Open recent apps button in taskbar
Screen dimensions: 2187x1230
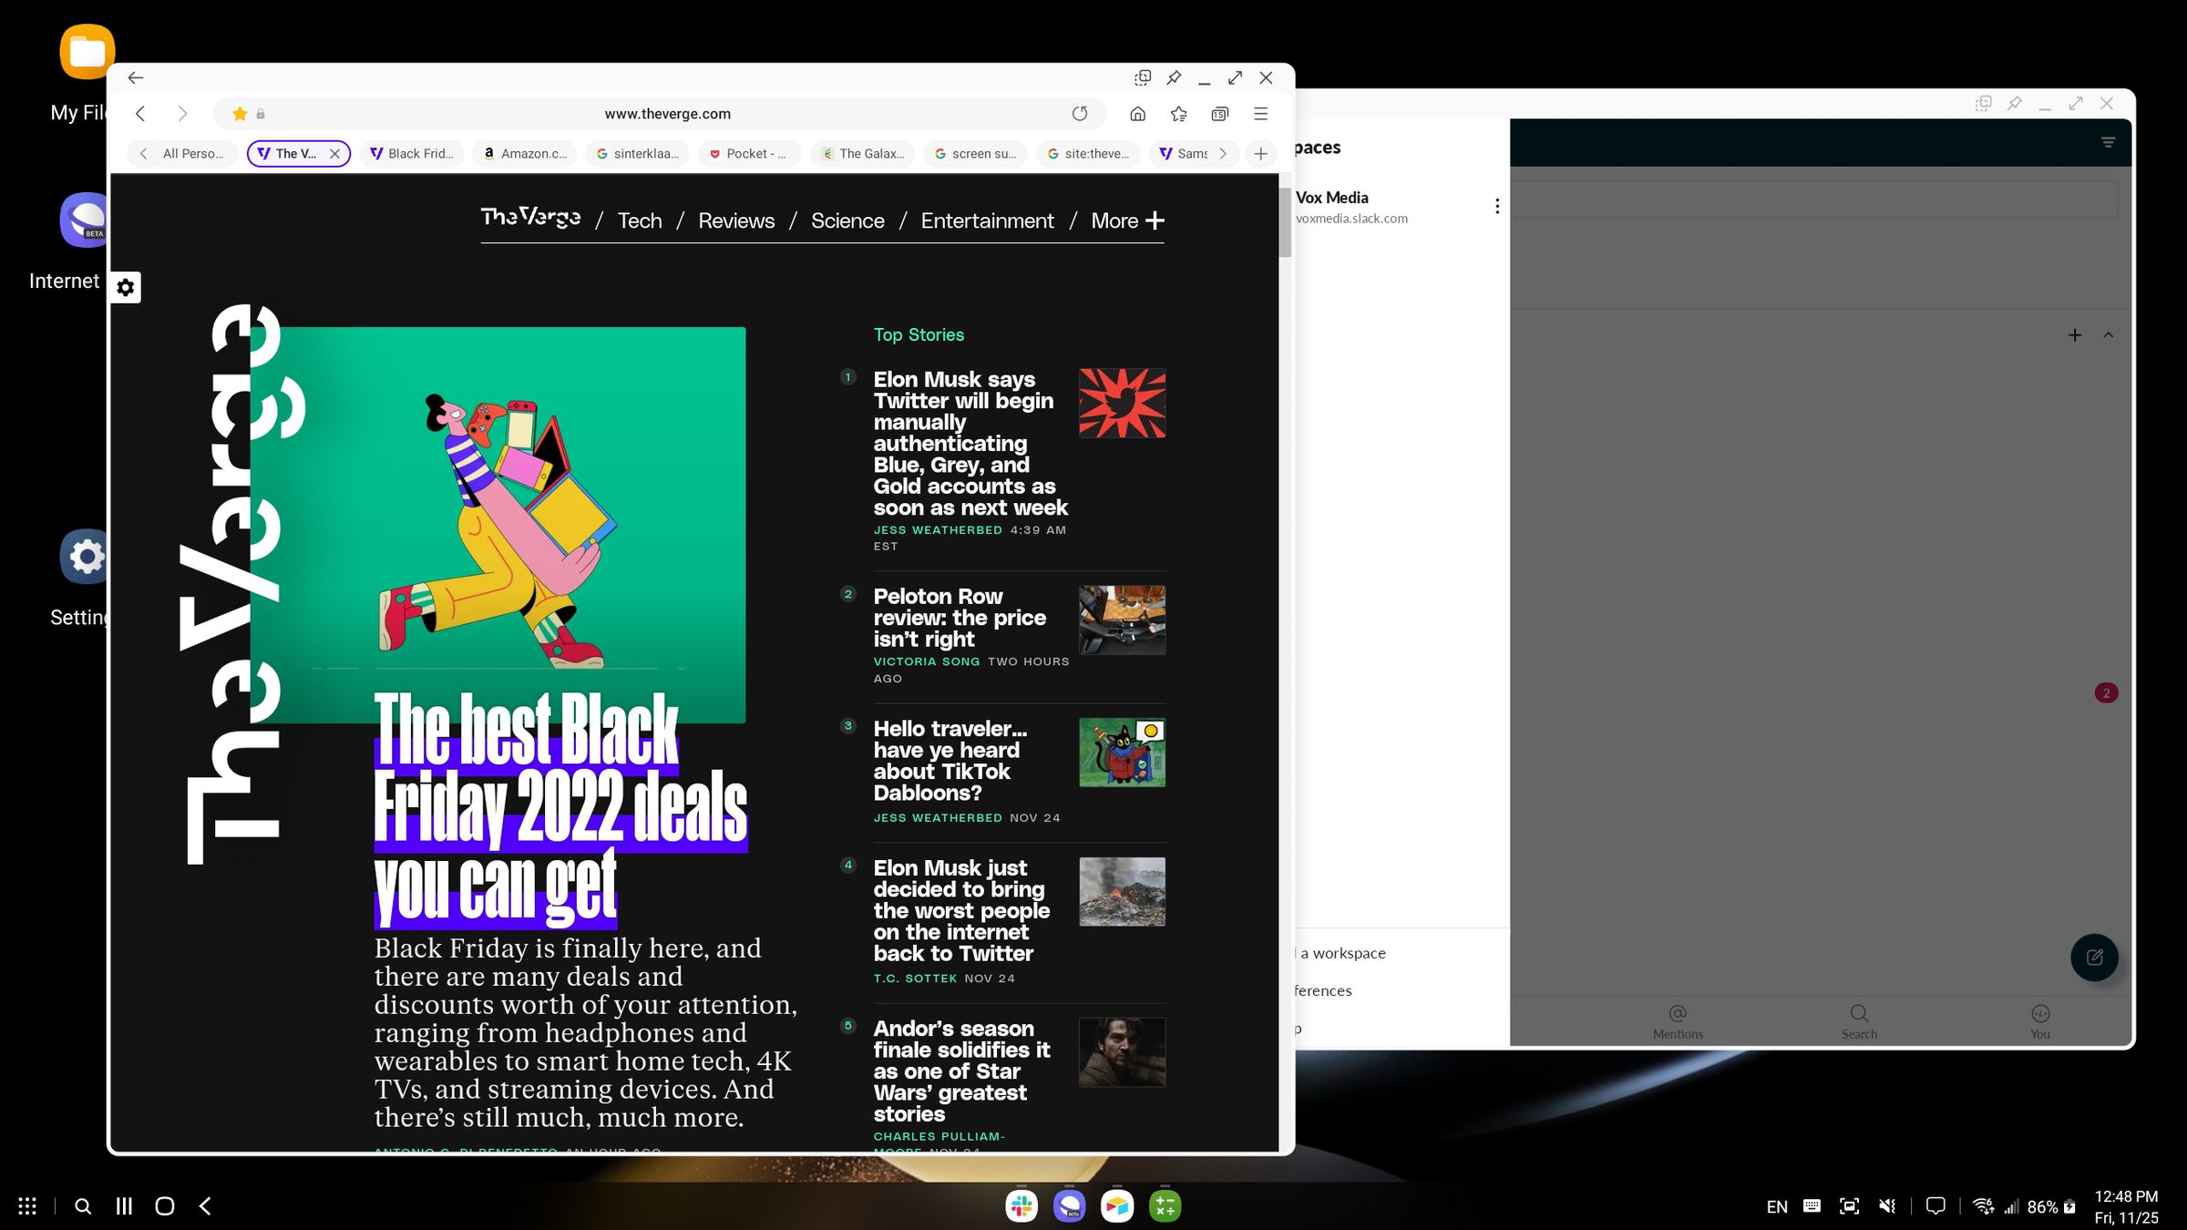point(124,1206)
